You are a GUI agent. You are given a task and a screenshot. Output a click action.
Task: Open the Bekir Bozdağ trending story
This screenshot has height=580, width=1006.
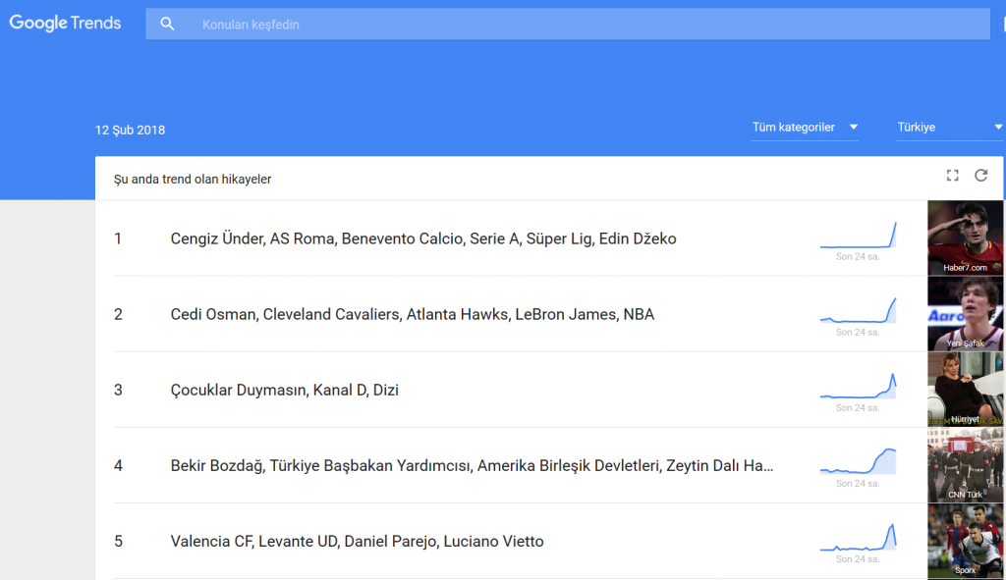(x=472, y=465)
